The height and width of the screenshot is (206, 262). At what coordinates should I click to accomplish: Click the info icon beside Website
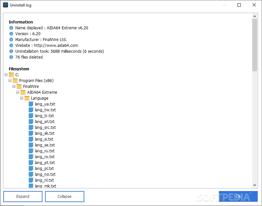tap(11, 46)
